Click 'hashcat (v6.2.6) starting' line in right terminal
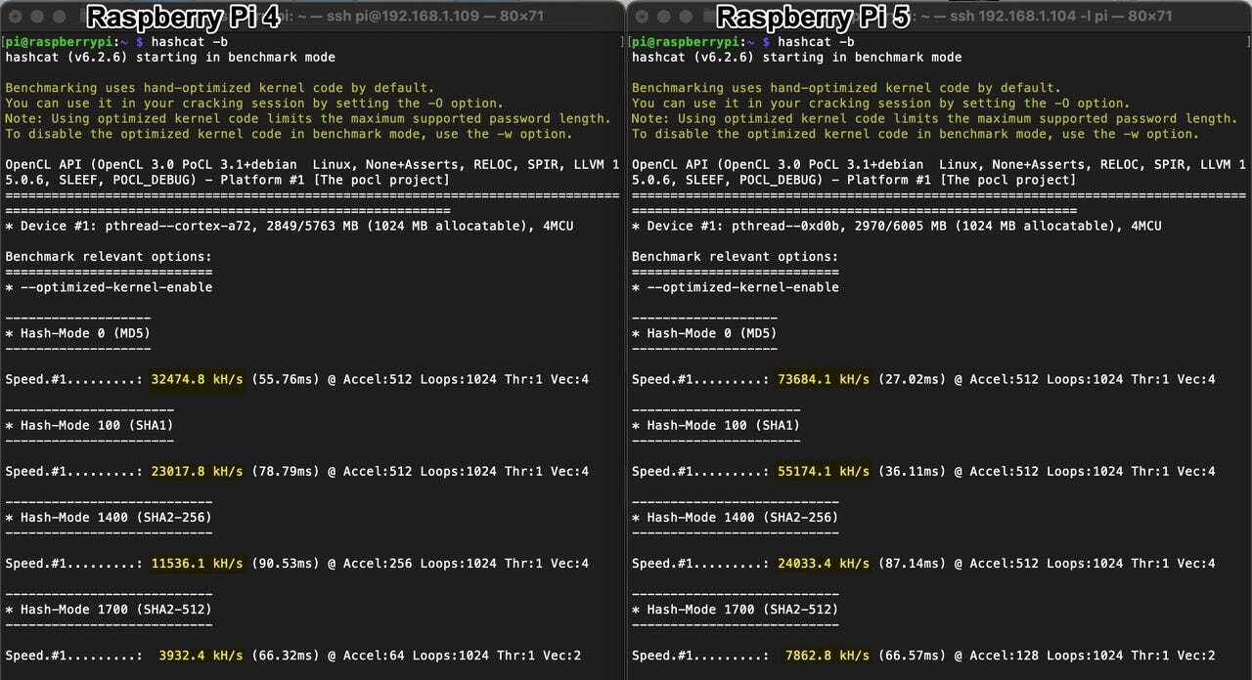Screen dimensions: 1252x680 (x=797, y=58)
